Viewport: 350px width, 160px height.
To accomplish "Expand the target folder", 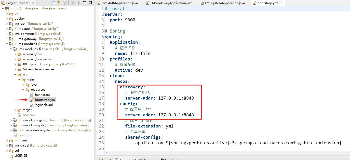I will point(15,110).
